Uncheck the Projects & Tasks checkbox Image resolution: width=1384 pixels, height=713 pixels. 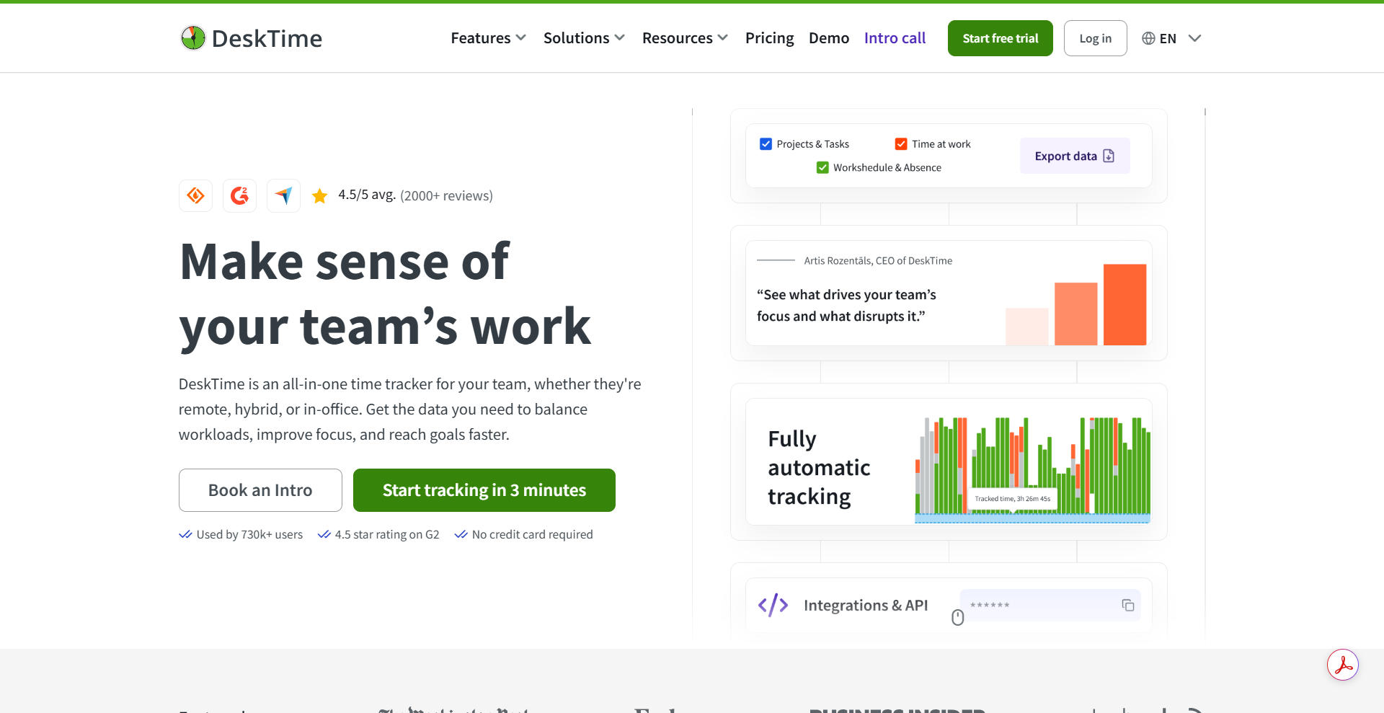pyautogui.click(x=766, y=144)
